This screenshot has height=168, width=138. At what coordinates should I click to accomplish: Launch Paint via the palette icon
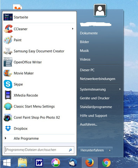coord(8,40)
